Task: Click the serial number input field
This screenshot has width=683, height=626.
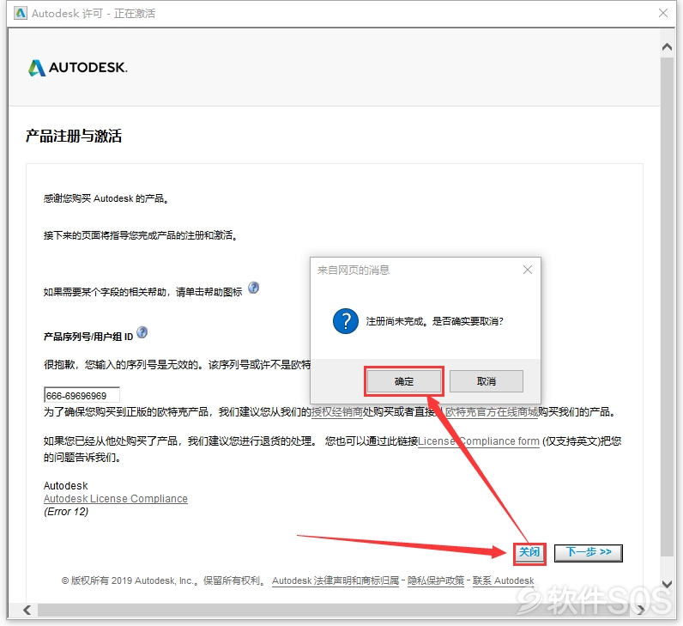Action: point(82,395)
